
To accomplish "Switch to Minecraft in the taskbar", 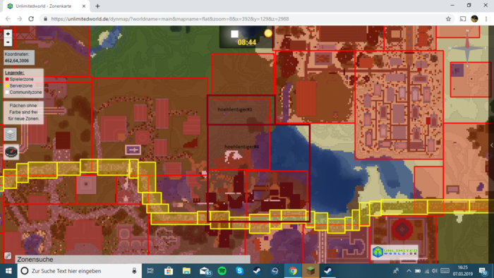I will tap(311, 271).
